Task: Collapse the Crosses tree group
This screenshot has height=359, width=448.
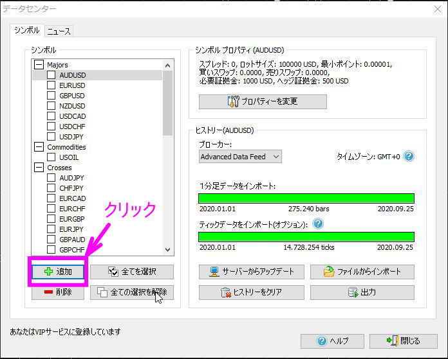Action: pyautogui.click(x=39, y=168)
